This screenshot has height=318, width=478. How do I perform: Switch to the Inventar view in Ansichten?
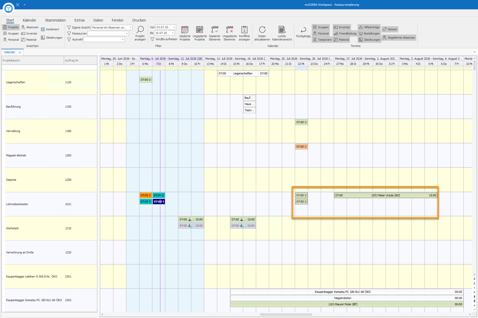pyautogui.click(x=29, y=33)
